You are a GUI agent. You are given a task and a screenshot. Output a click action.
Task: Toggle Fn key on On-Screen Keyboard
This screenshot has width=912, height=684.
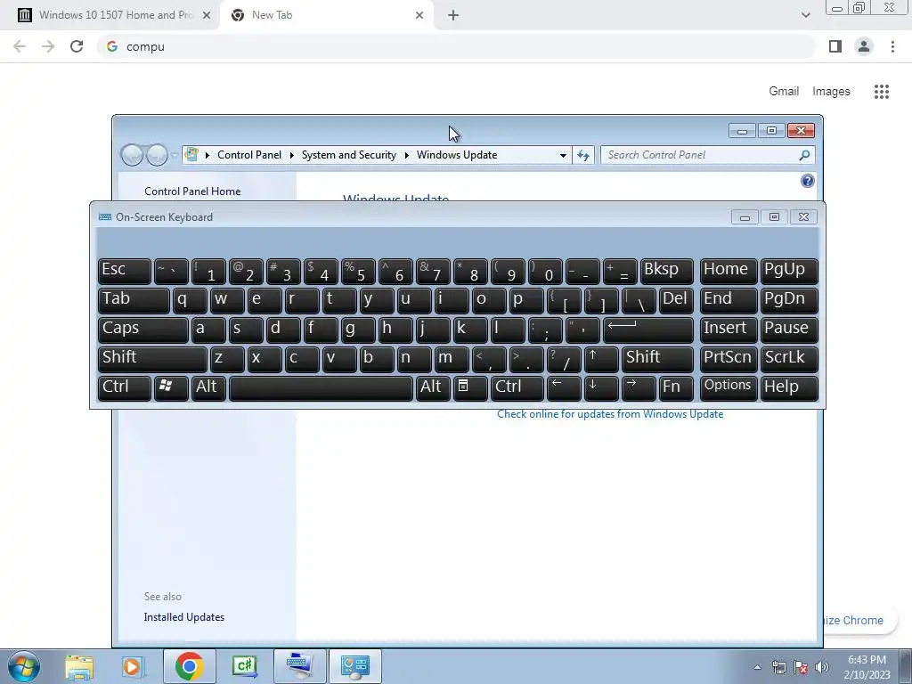[677, 388]
